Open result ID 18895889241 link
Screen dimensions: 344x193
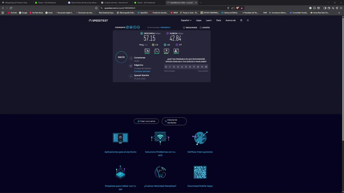[165, 28]
